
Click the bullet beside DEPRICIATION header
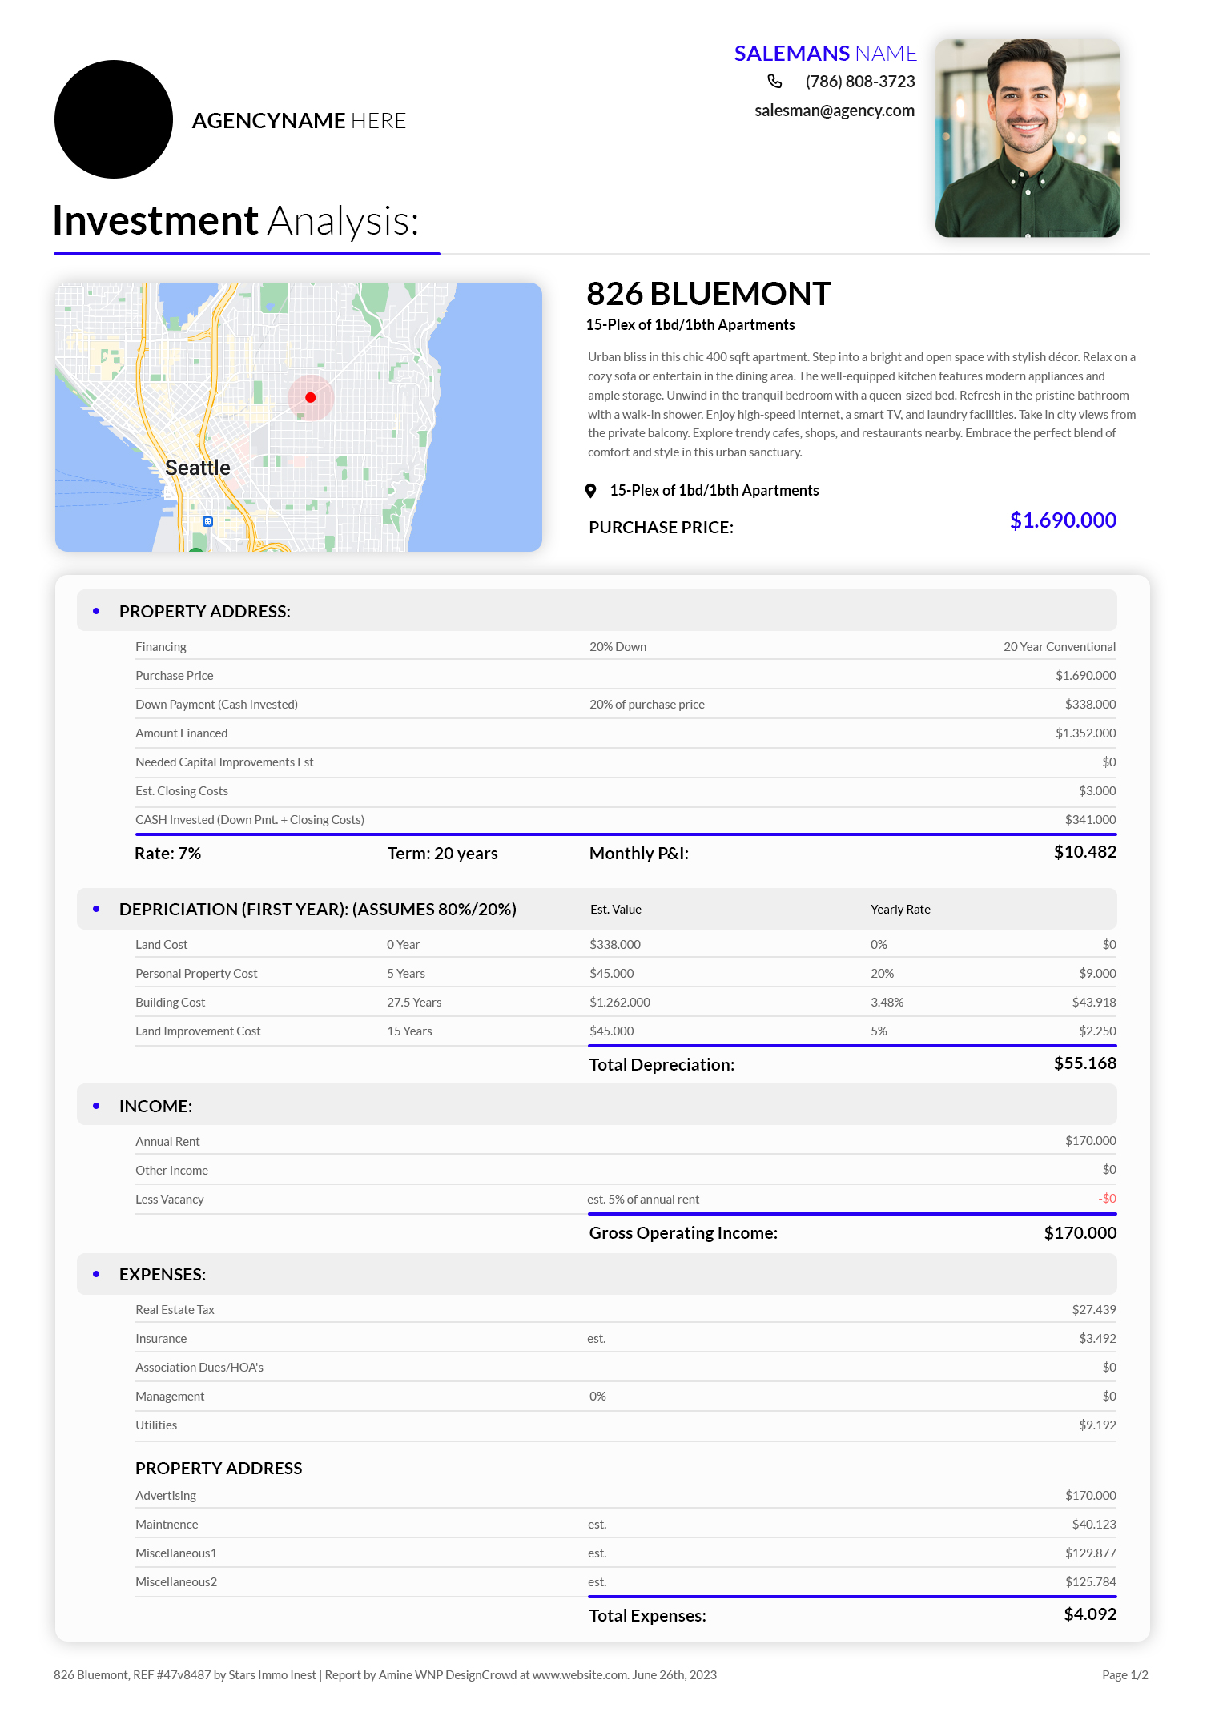point(96,909)
